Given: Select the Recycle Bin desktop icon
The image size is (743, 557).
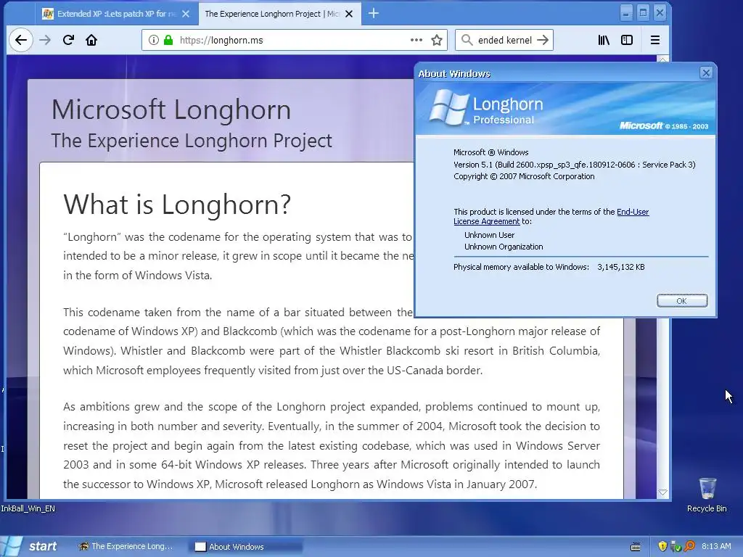Looking at the screenshot, I should click(x=707, y=495).
